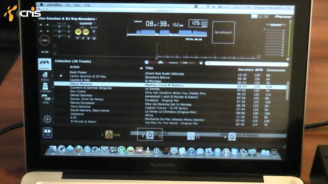Open uTorrent from the Dock

click(122, 150)
